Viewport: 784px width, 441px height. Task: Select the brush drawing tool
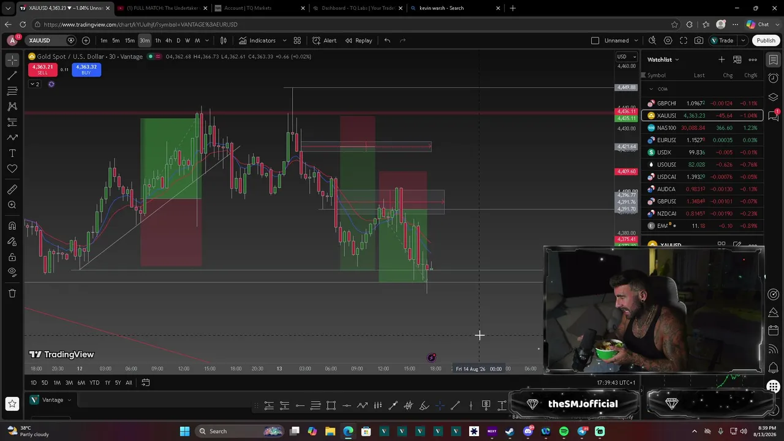click(12, 138)
